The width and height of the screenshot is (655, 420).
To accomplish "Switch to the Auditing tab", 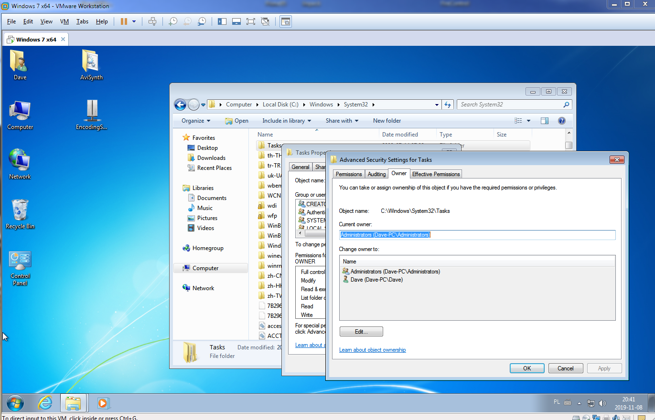I will [376, 174].
